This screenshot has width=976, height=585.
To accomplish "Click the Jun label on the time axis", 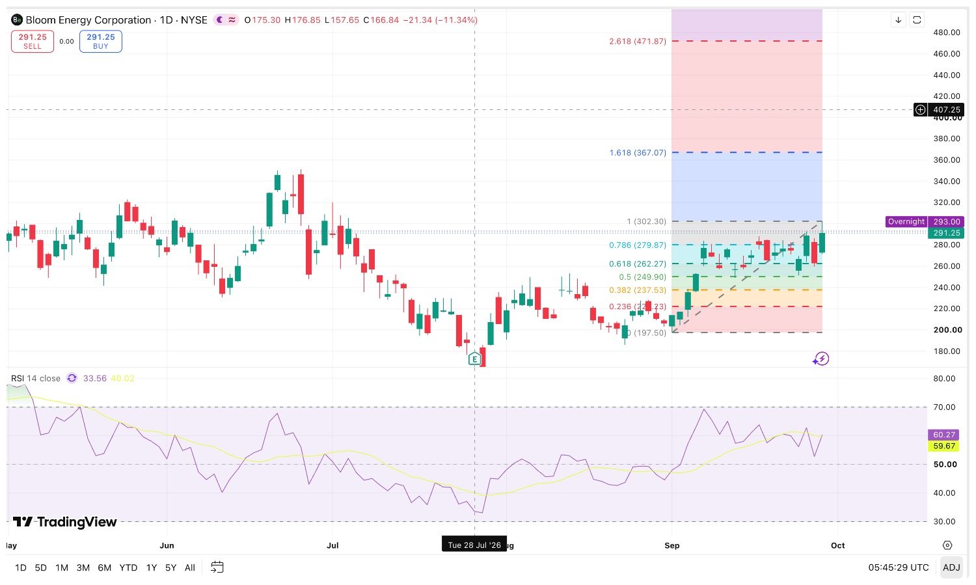I will click(167, 545).
